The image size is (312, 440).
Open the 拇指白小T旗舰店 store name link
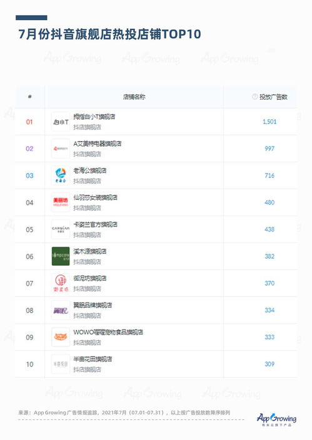94,117
